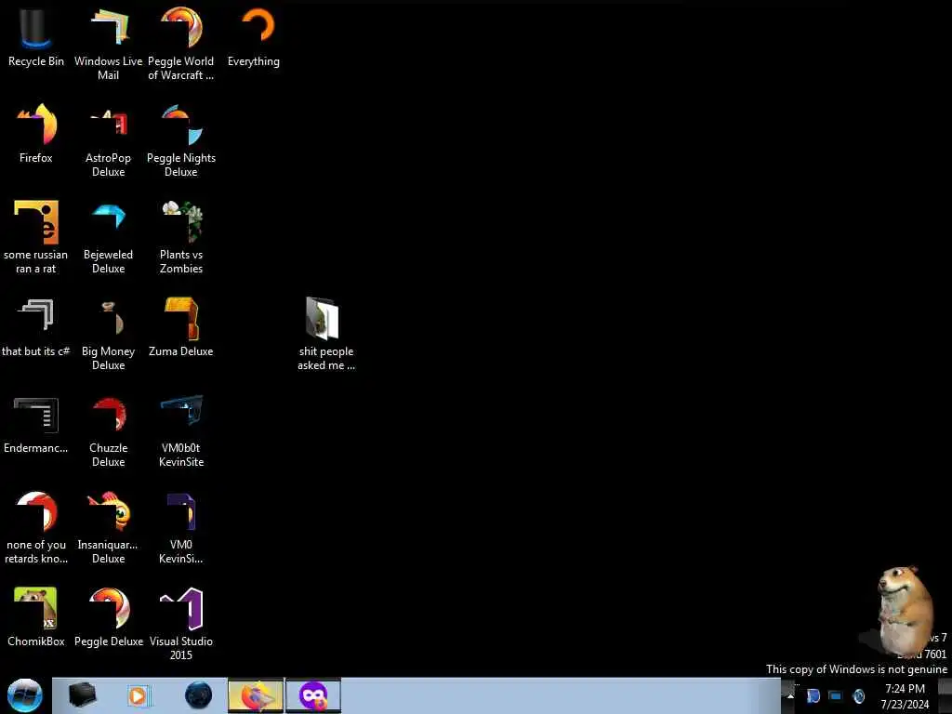
Task: Select the AstroPop Deluxe icon
Action: [x=108, y=141]
